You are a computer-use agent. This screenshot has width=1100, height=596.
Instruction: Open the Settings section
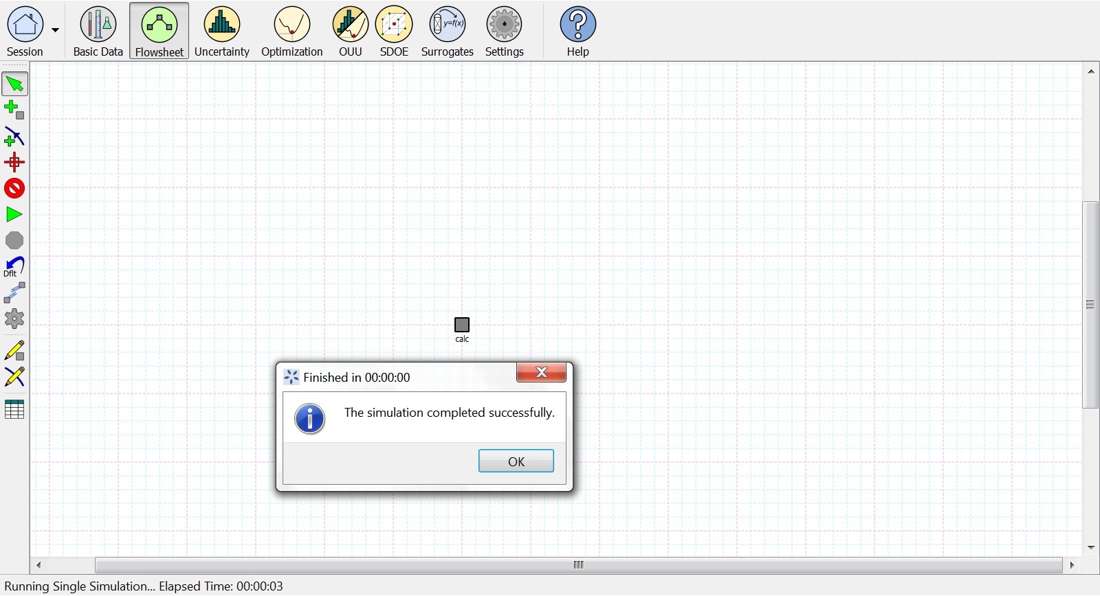[x=505, y=31]
